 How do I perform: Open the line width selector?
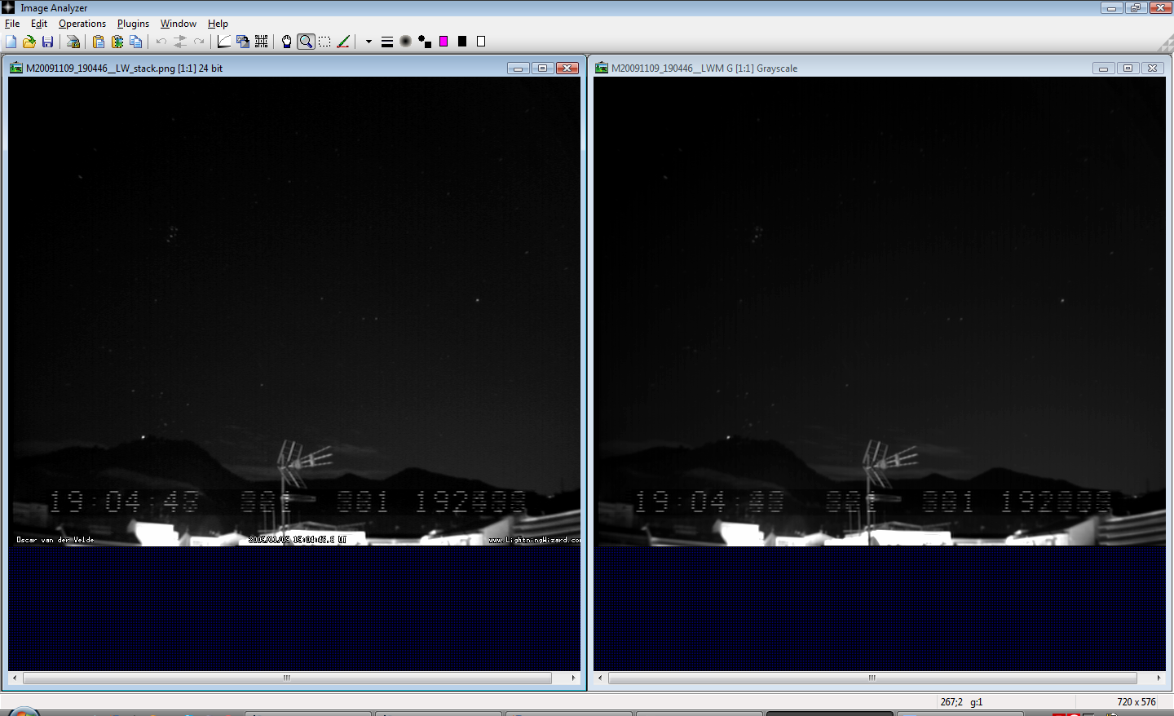[387, 42]
